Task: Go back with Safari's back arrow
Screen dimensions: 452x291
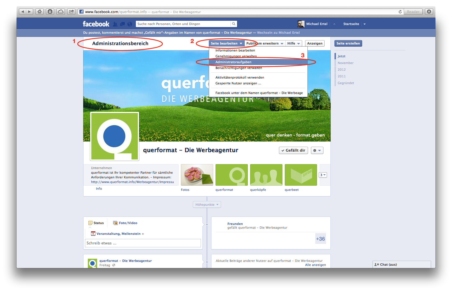Action: [x=23, y=12]
